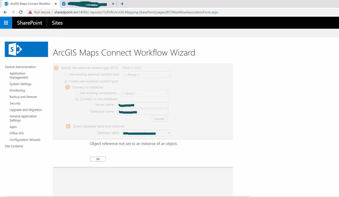Open the SharePoint app launcher grid
Screen dimensions: 339x197
[6, 23]
